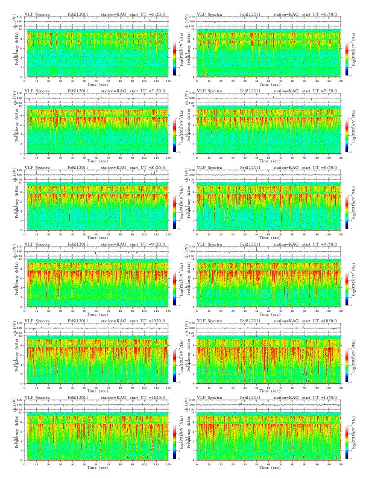369x478 pixels.
Task: Click the spectrogram starting UT 11:50:0
Action: (x=268, y=436)
